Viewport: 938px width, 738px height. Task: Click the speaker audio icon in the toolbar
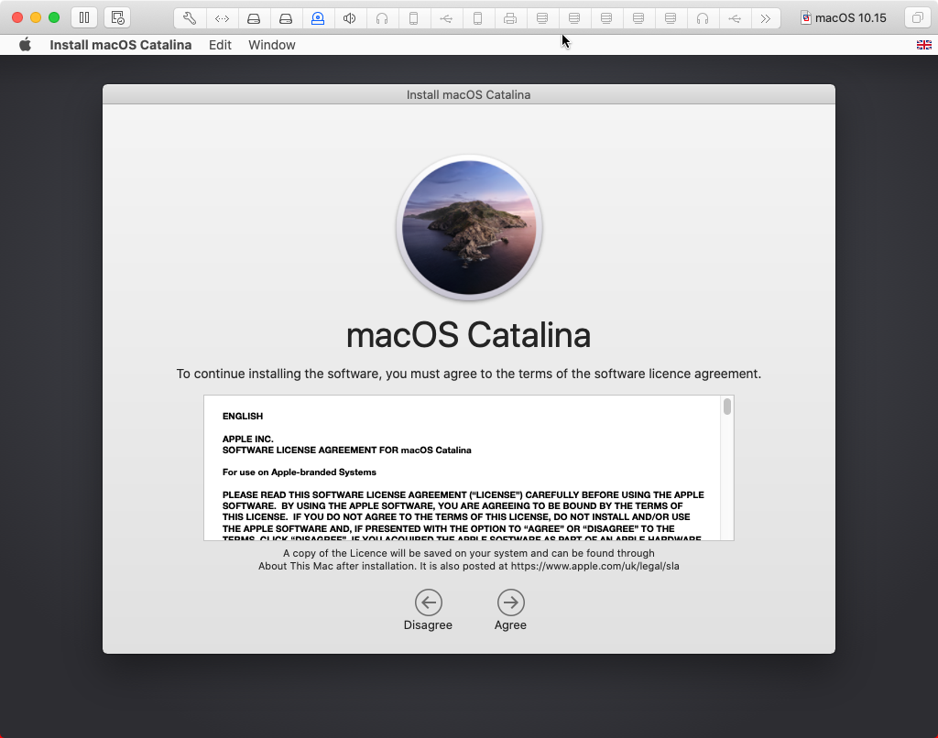point(350,17)
